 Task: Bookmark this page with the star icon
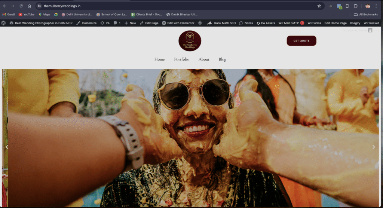[x=319, y=6]
